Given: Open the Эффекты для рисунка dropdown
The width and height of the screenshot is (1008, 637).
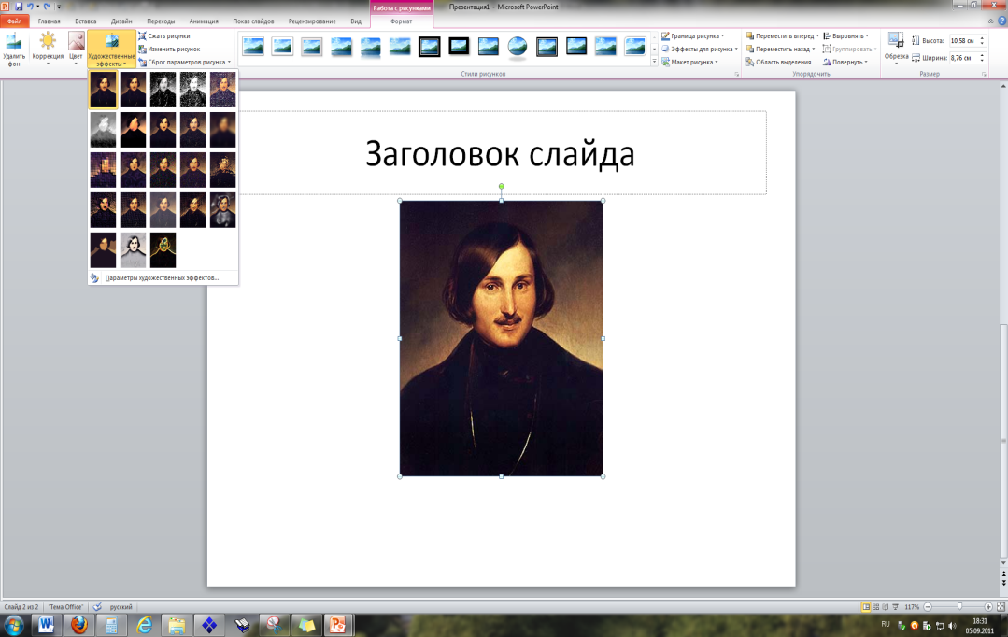Looking at the screenshot, I should coord(700,49).
